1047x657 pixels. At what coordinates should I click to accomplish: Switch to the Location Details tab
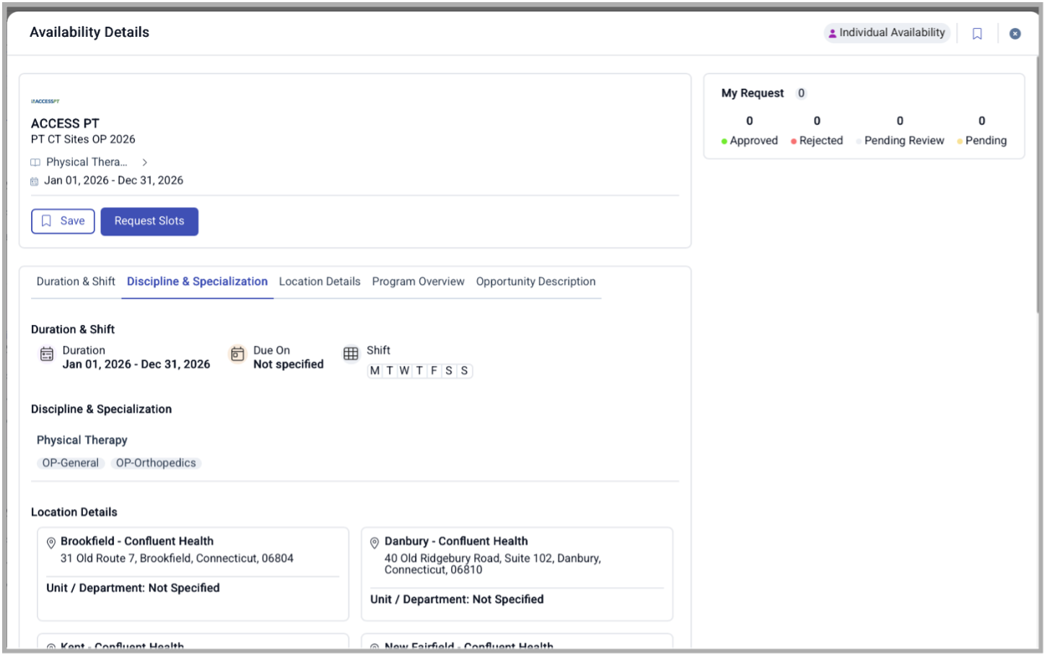(320, 282)
